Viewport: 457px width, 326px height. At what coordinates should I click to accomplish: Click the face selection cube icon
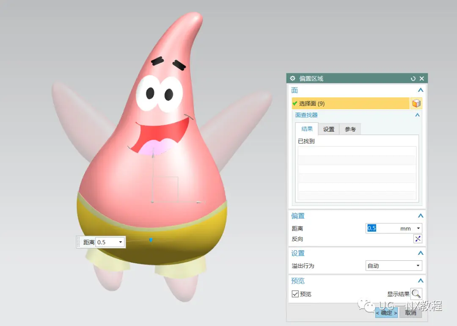pos(416,103)
